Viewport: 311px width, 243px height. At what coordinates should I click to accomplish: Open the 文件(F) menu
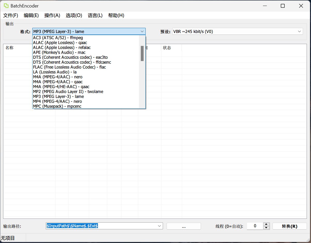(x=11, y=15)
